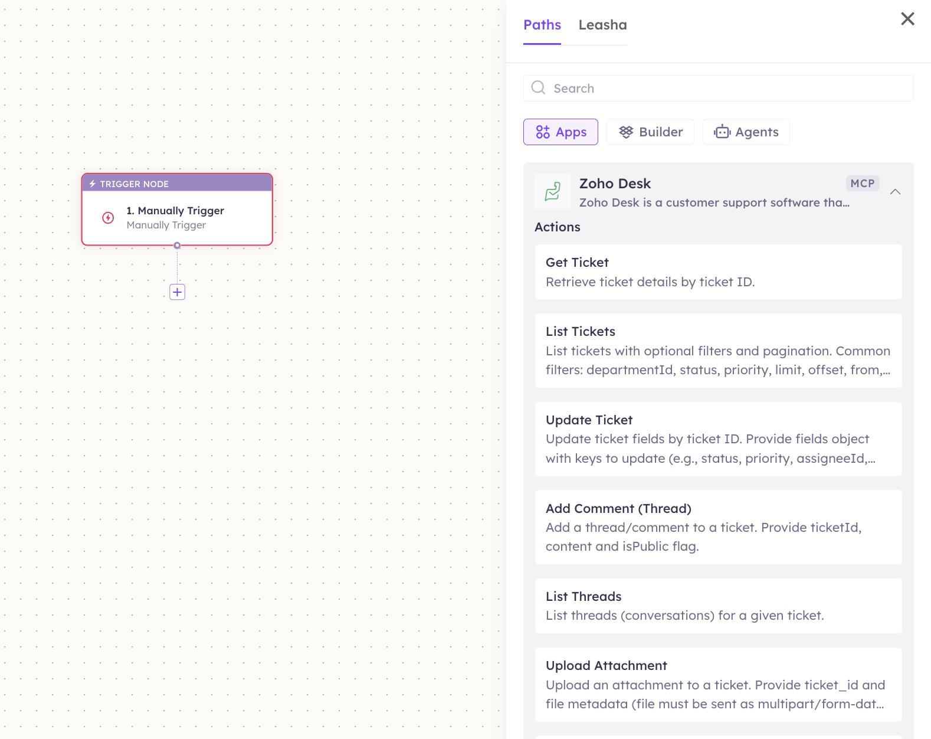The height and width of the screenshot is (739, 931).
Task: Select the Agents filter button
Action: (x=746, y=132)
